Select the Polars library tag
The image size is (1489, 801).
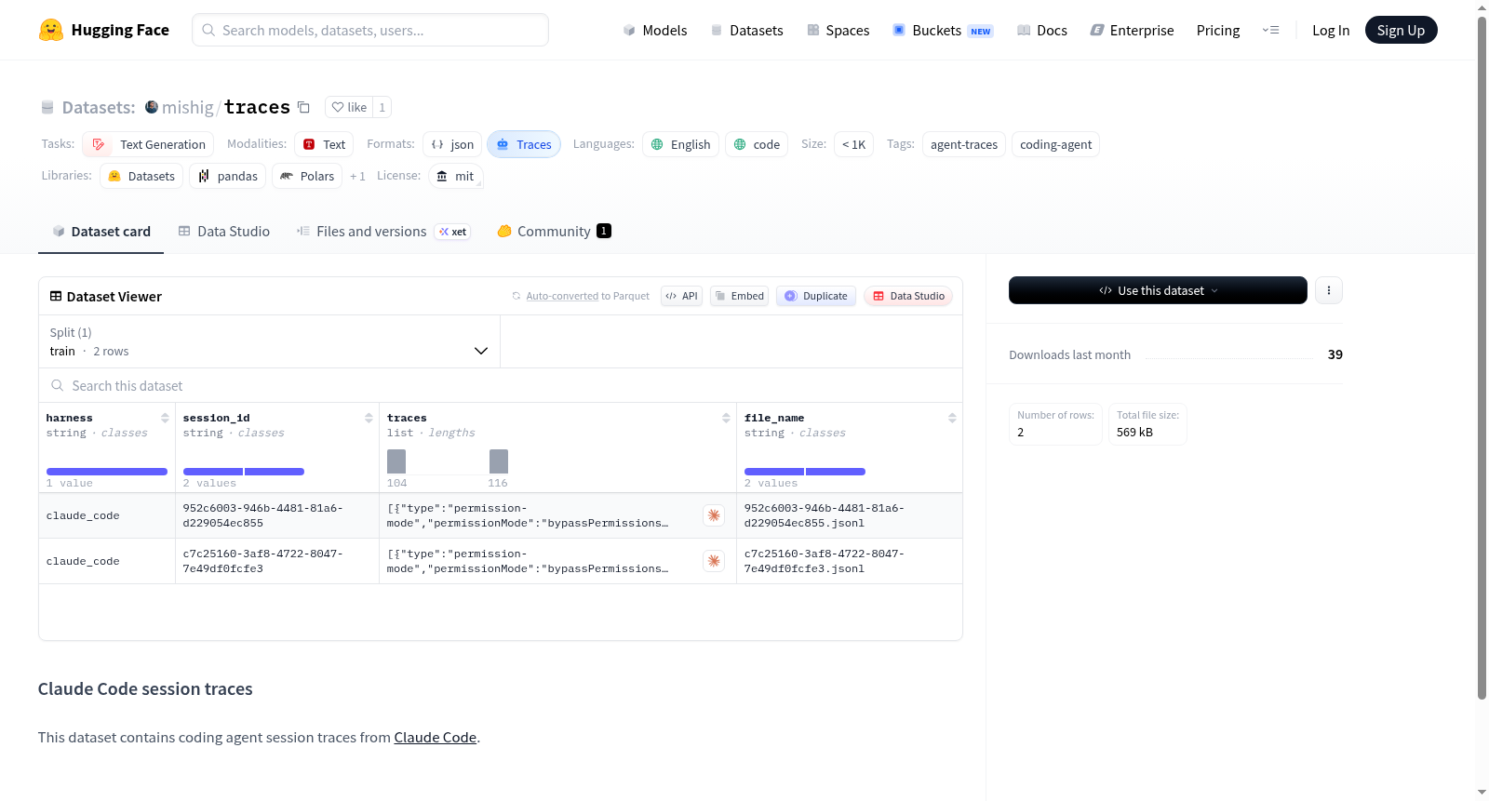tap(307, 176)
